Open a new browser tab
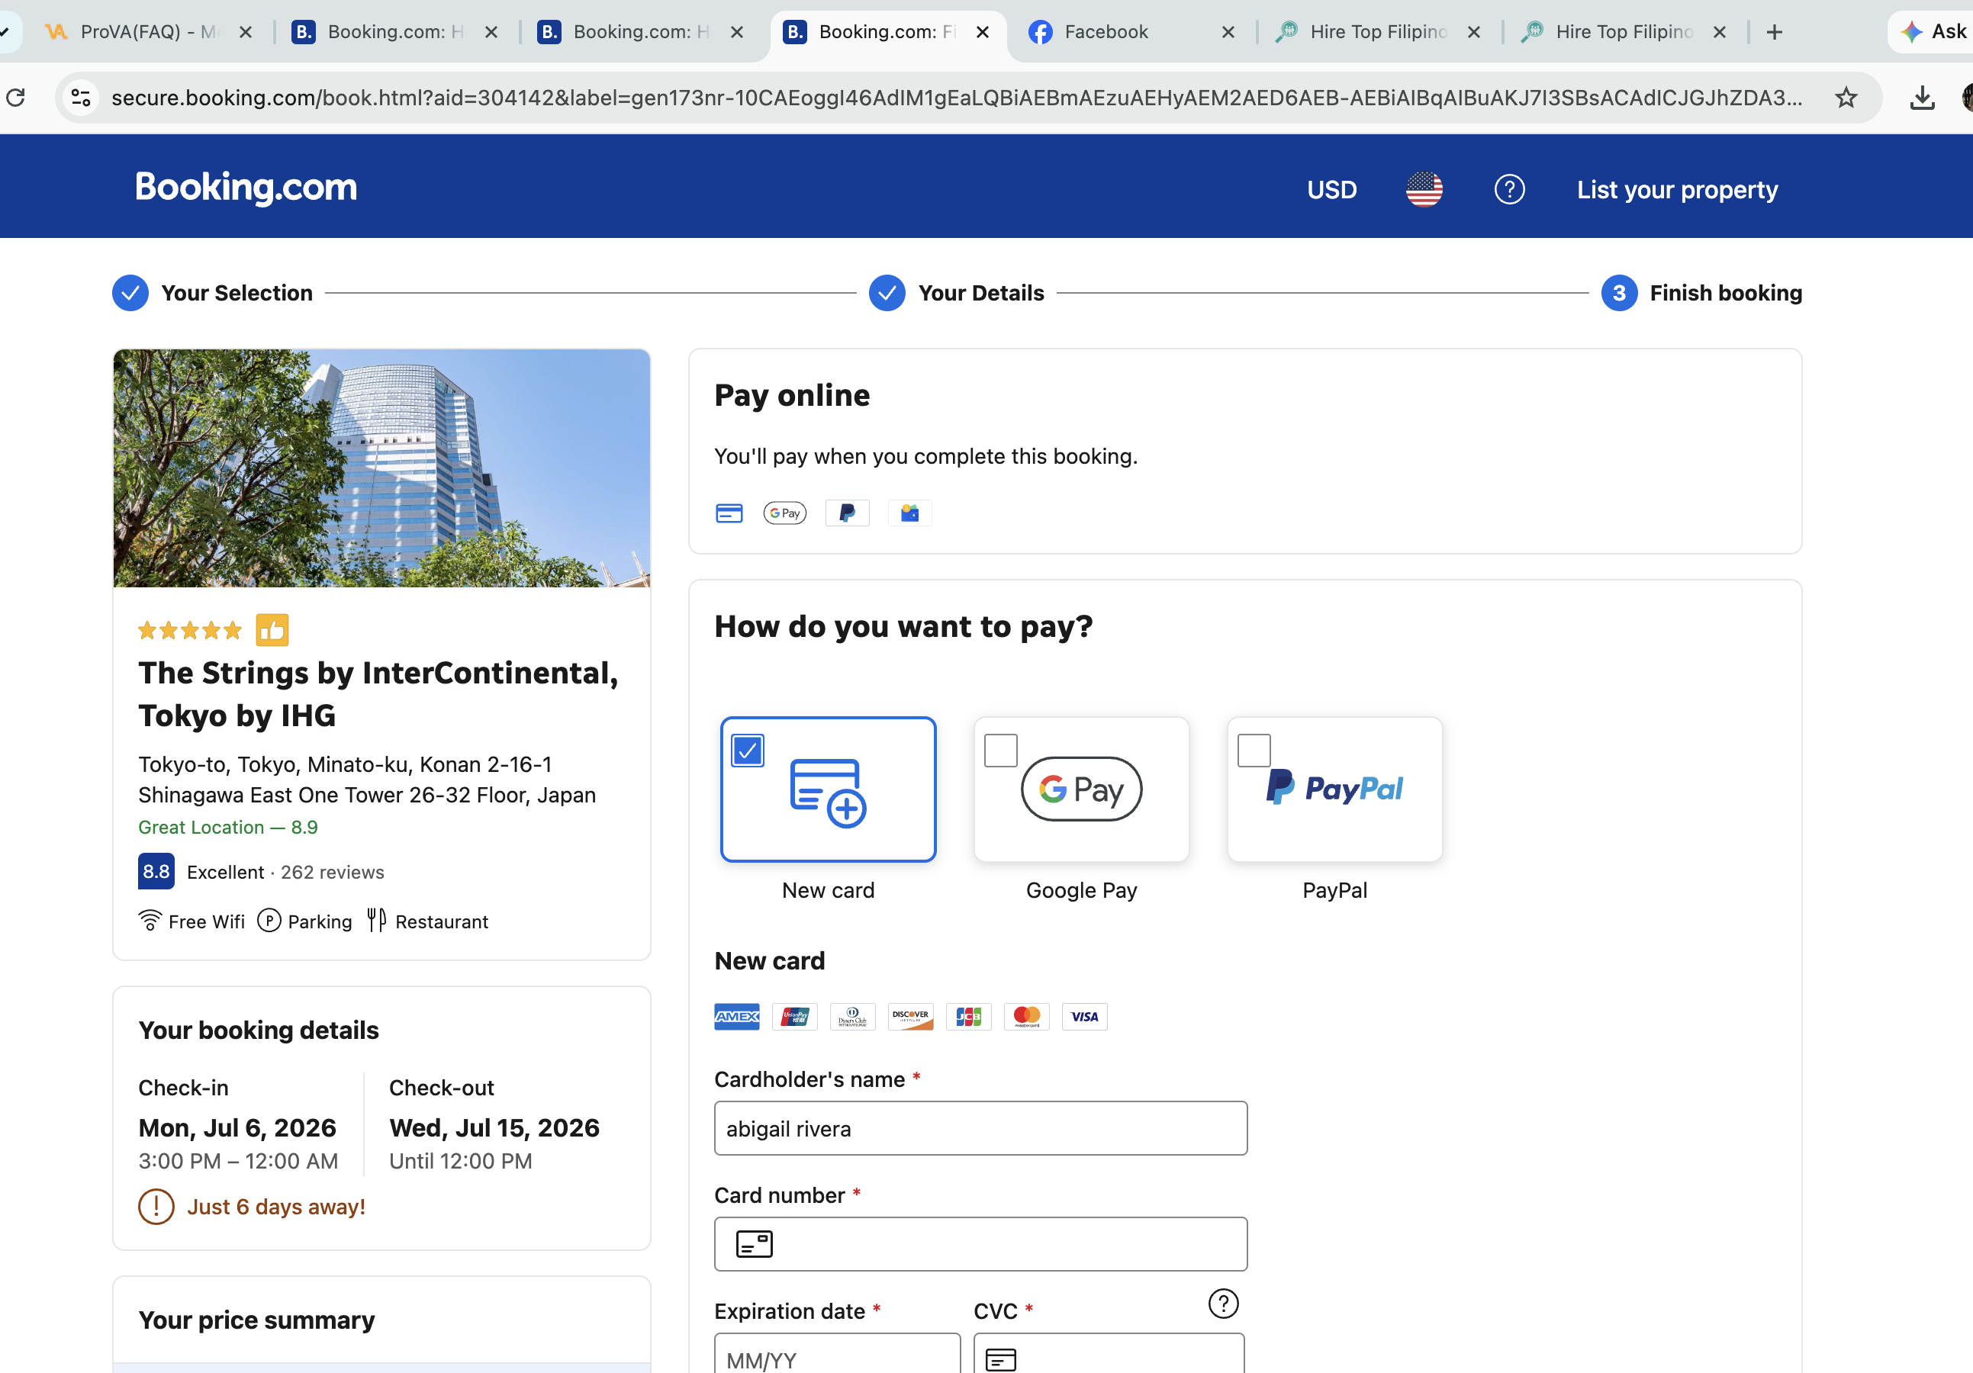Screen dimensions: 1973x1373 point(1774,32)
